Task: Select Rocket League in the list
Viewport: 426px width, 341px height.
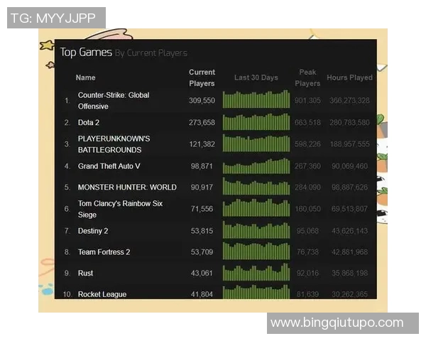Action: pyautogui.click(x=102, y=294)
